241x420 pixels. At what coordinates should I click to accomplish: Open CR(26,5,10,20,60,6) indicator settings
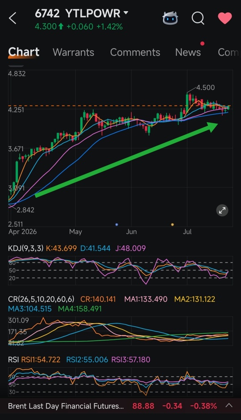tap(41, 299)
